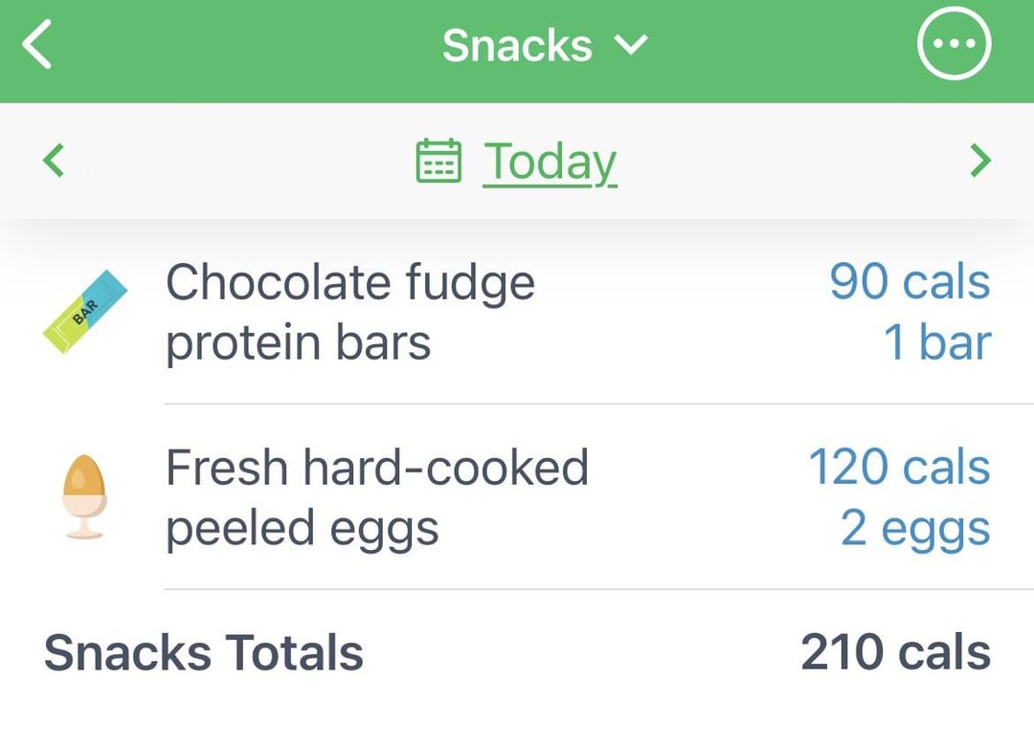Edit the 120 cals value
The image size is (1034, 745).
(x=899, y=467)
